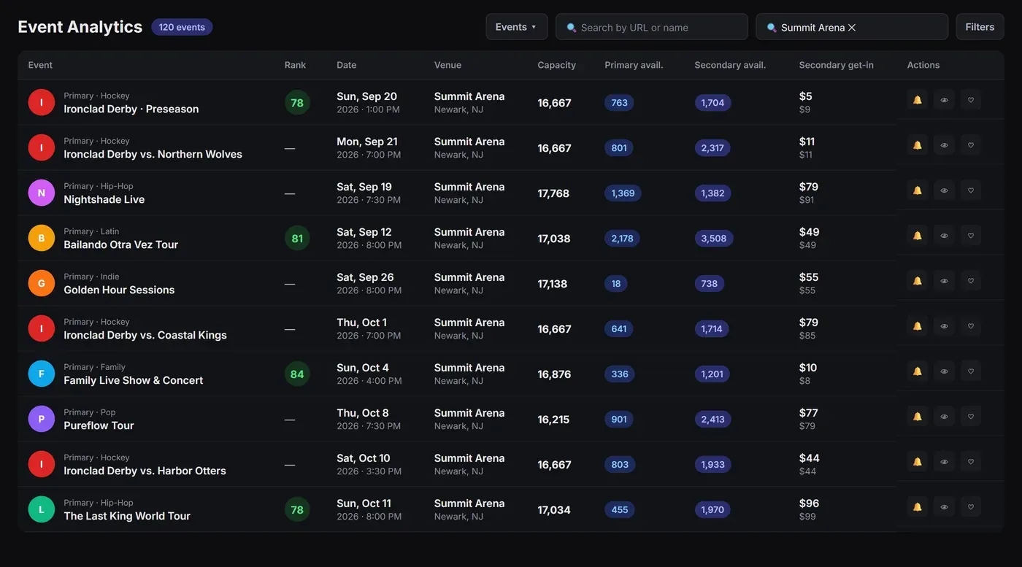Screen dimensions: 1022x567
Task: Toggle watch eye for Ironclad Derby vs. Northern Wolves
Action: pyautogui.click(x=944, y=145)
